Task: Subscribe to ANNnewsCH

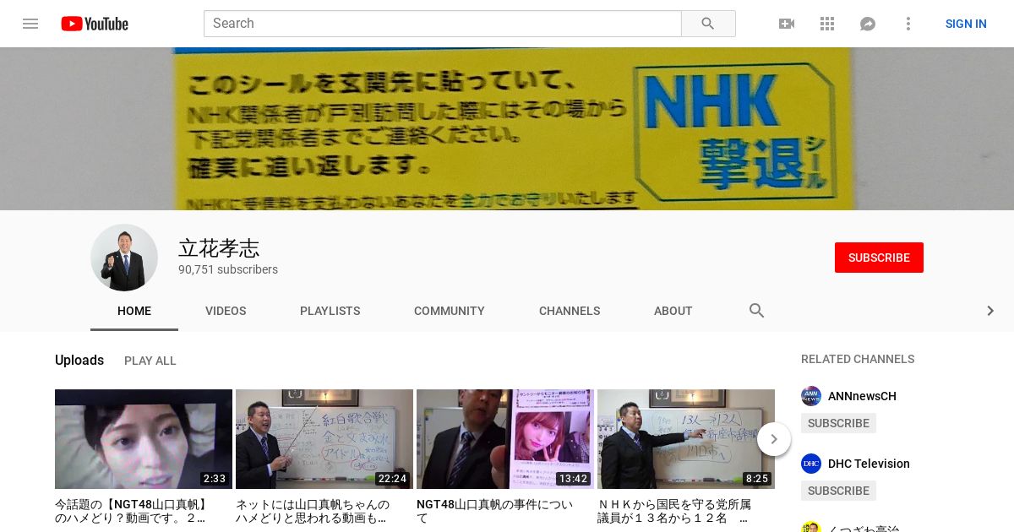Action: click(x=838, y=423)
